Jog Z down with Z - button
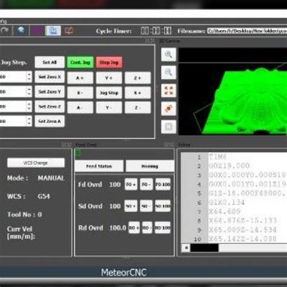The width and height of the screenshot is (287, 287). coord(137,108)
